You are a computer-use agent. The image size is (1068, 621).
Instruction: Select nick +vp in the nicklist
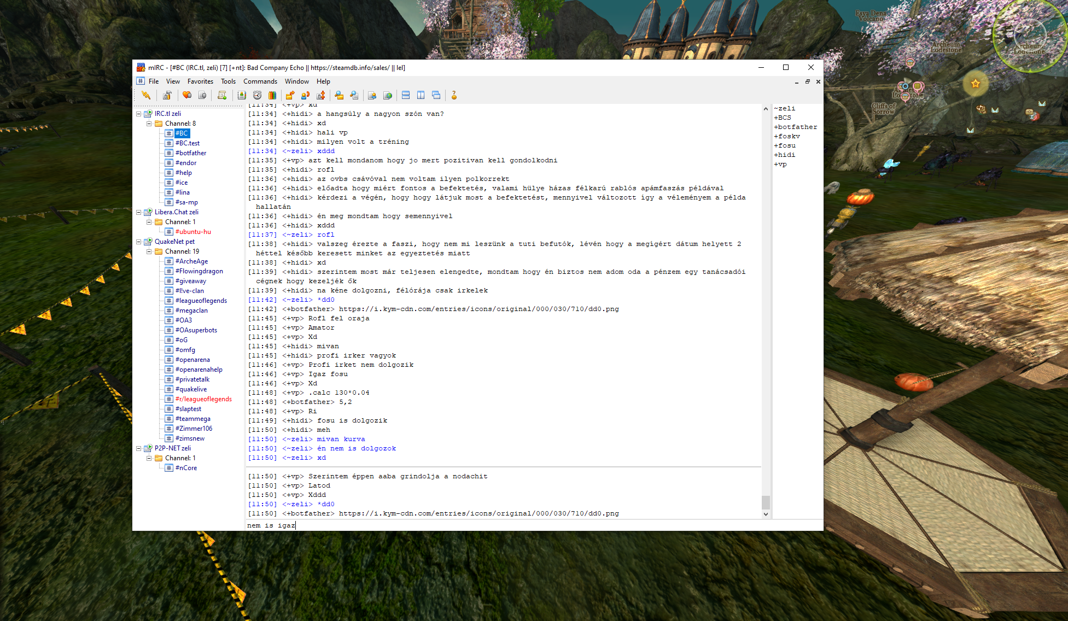pos(780,164)
